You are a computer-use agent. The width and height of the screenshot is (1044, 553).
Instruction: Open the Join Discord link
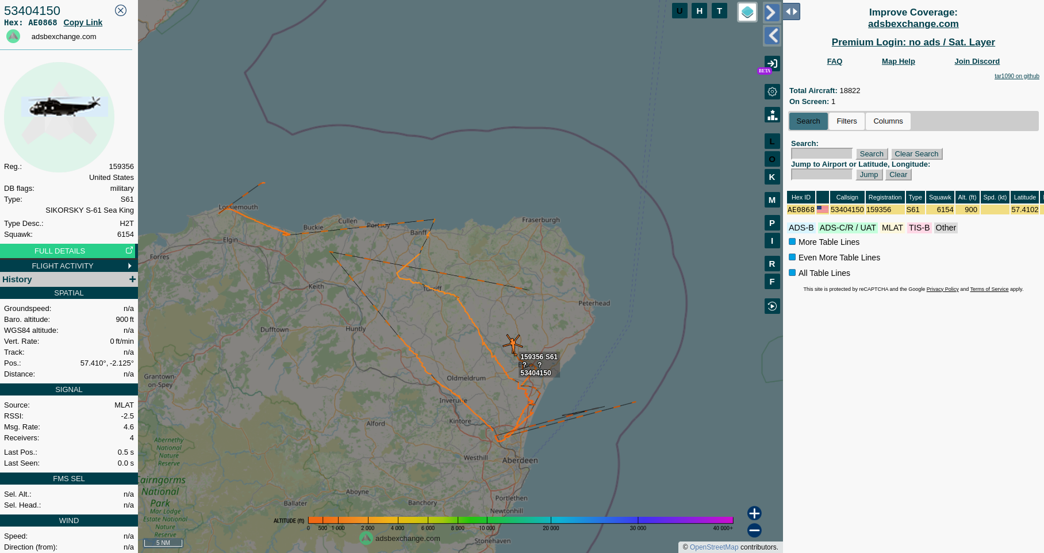point(977,62)
